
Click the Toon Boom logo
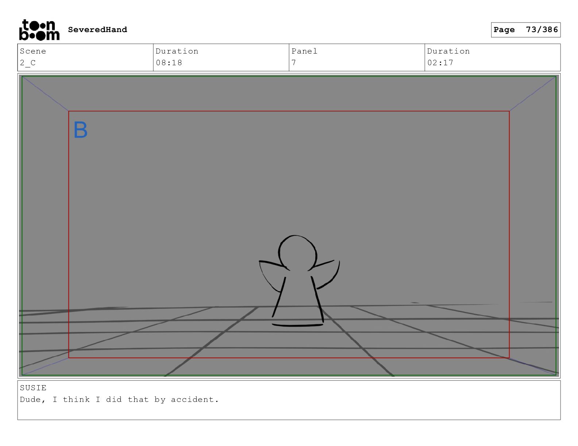tap(39, 30)
